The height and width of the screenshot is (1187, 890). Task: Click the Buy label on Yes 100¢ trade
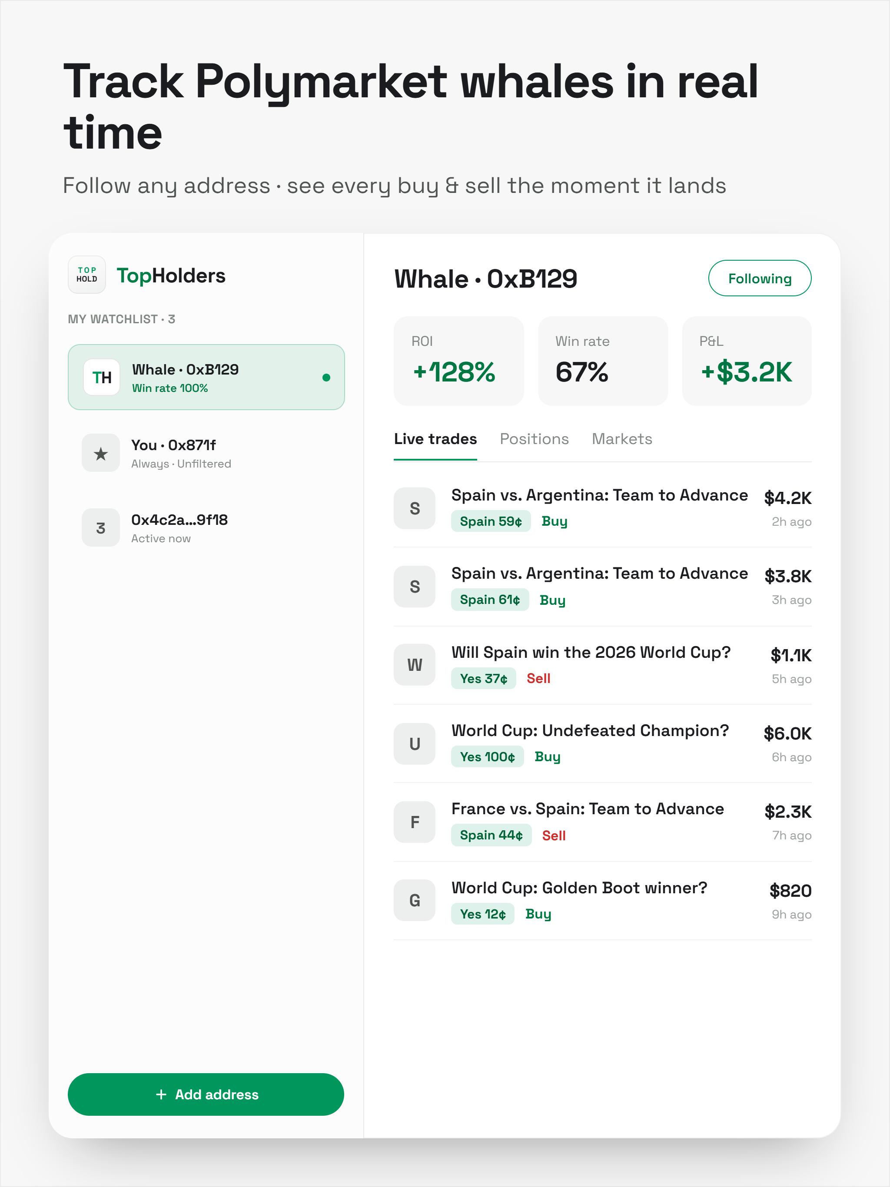tap(547, 757)
